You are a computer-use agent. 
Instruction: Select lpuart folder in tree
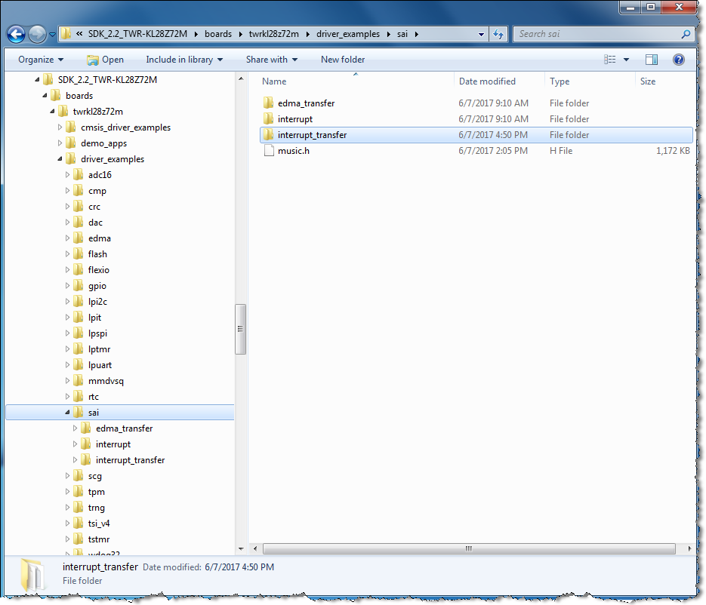pyautogui.click(x=100, y=365)
